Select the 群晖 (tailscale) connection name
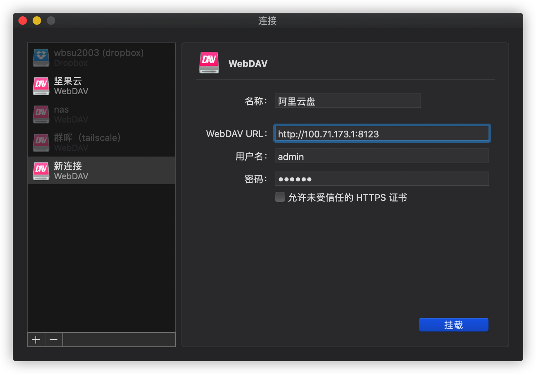Screen dimensions: 536x374 pos(87,138)
